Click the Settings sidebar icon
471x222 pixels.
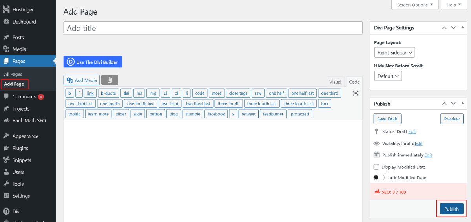(x=6, y=196)
